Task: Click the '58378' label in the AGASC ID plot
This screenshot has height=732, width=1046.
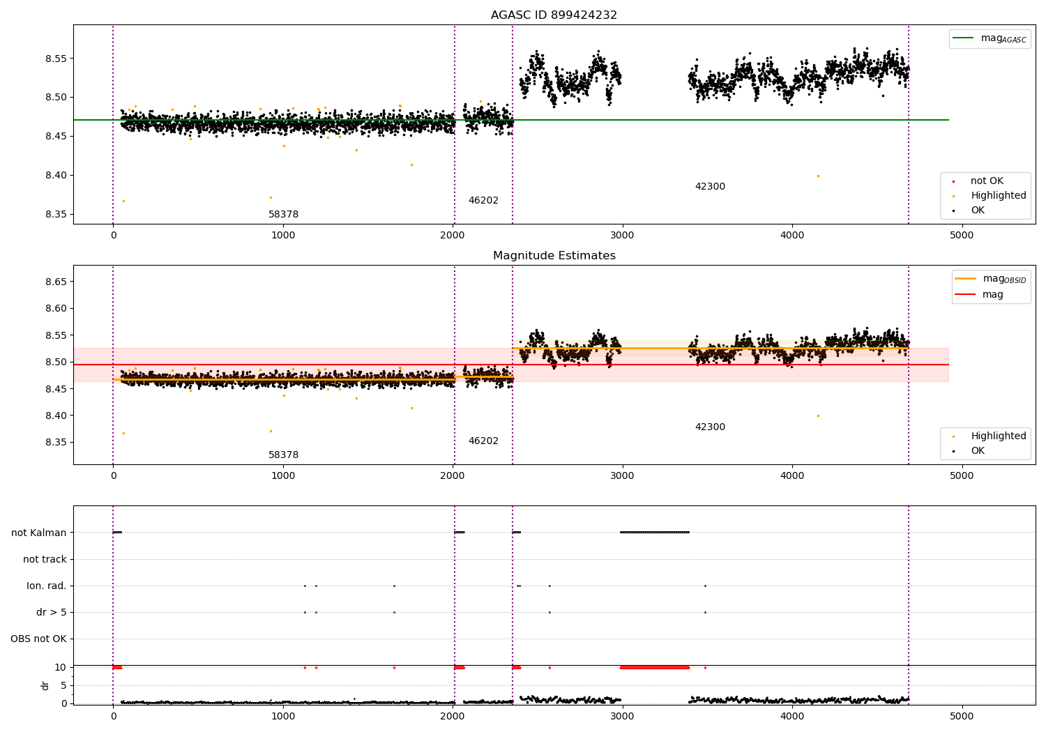Action: coord(283,215)
